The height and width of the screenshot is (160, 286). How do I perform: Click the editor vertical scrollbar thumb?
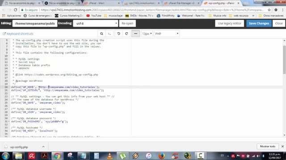click(x=284, y=60)
